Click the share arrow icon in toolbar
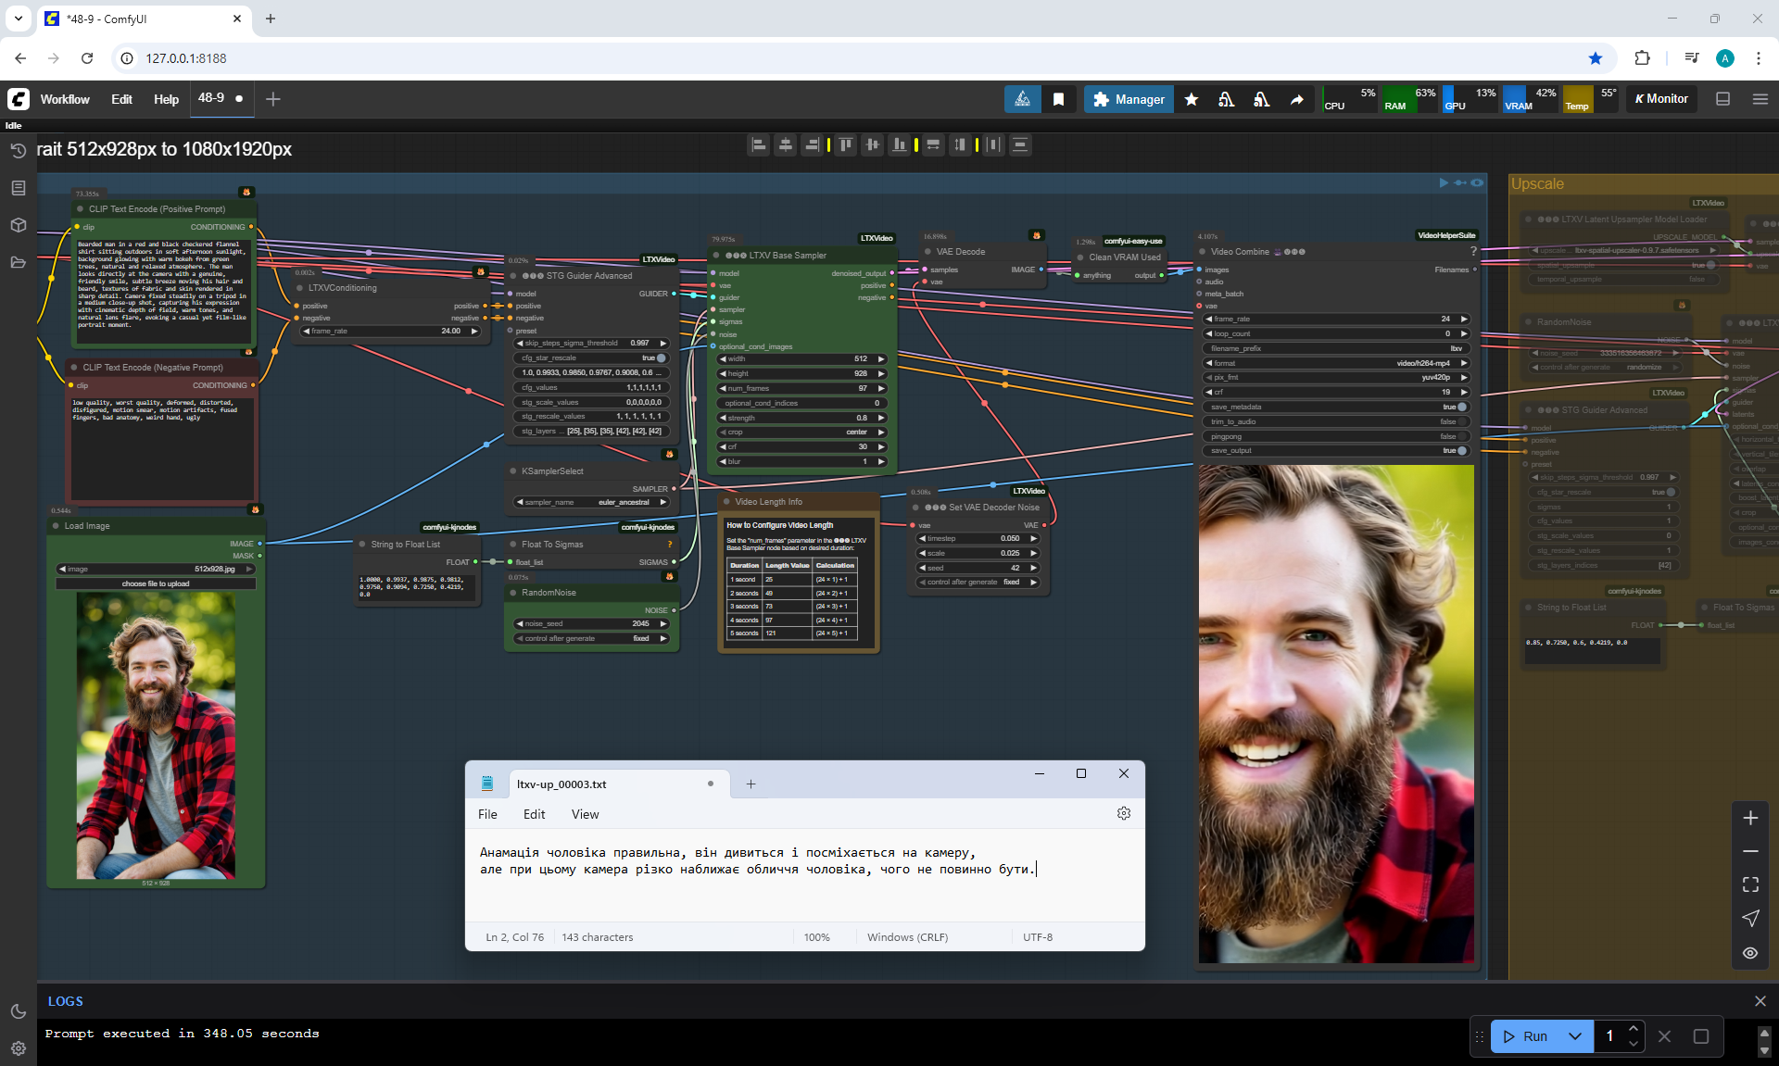 1296,99
